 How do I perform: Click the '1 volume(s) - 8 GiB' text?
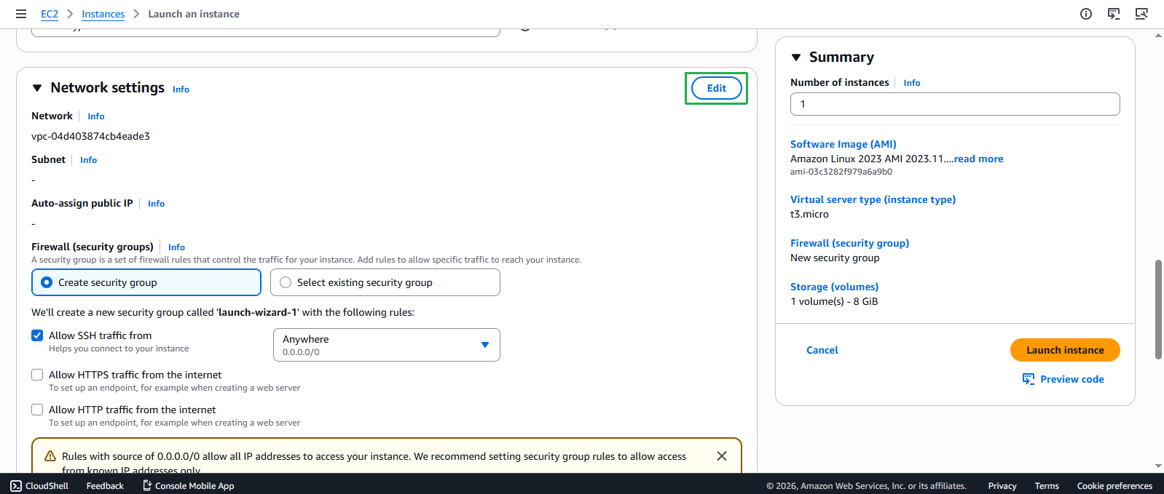click(834, 301)
